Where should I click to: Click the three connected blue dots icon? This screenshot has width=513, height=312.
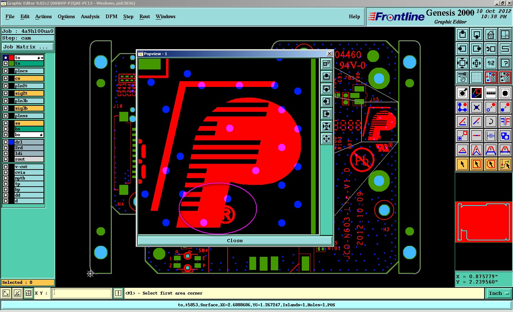click(462, 107)
